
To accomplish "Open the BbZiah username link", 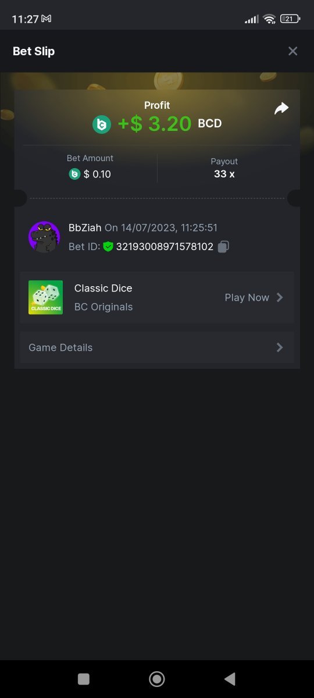I will point(85,227).
